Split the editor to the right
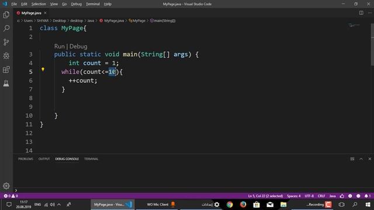This screenshot has width=374, height=210. coord(361,13)
